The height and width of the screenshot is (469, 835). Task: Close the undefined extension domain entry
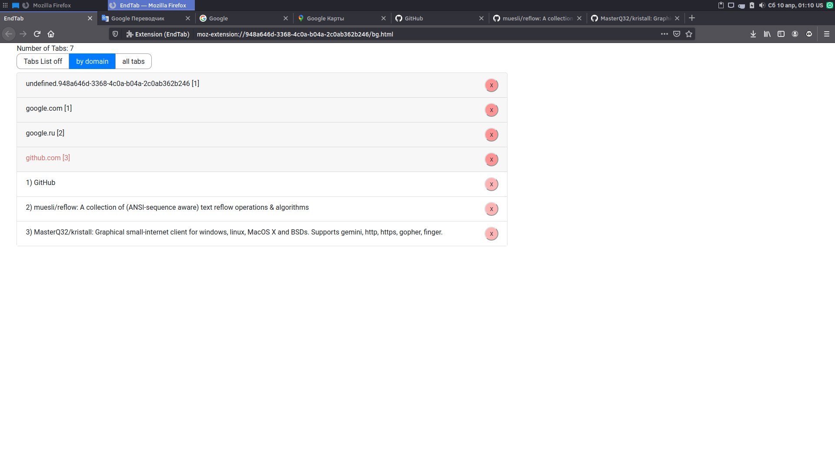coord(491,85)
